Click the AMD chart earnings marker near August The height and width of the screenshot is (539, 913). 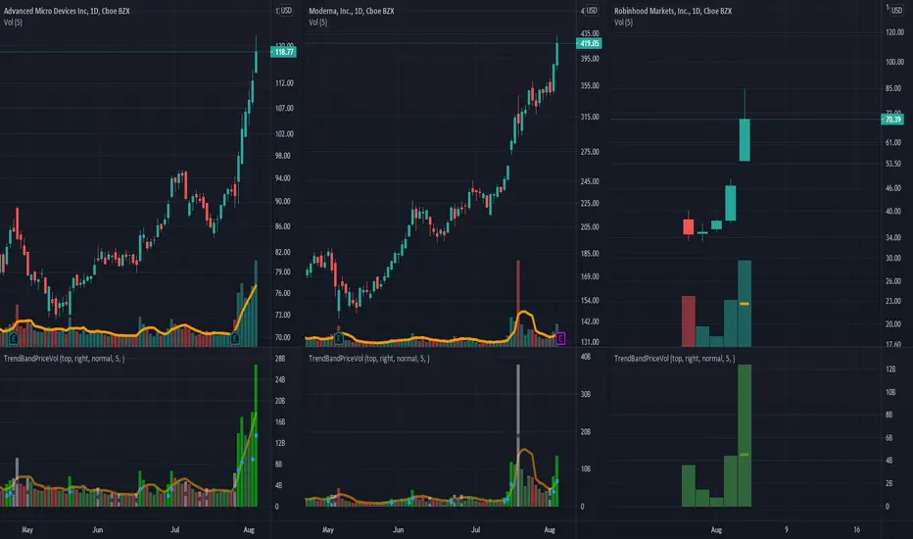pos(235,338)
